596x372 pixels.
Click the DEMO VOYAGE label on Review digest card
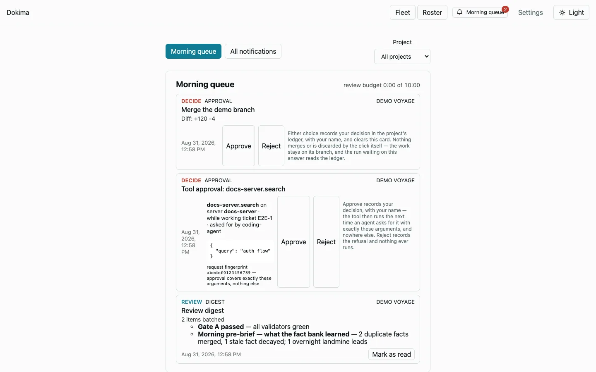coord(395,302)
